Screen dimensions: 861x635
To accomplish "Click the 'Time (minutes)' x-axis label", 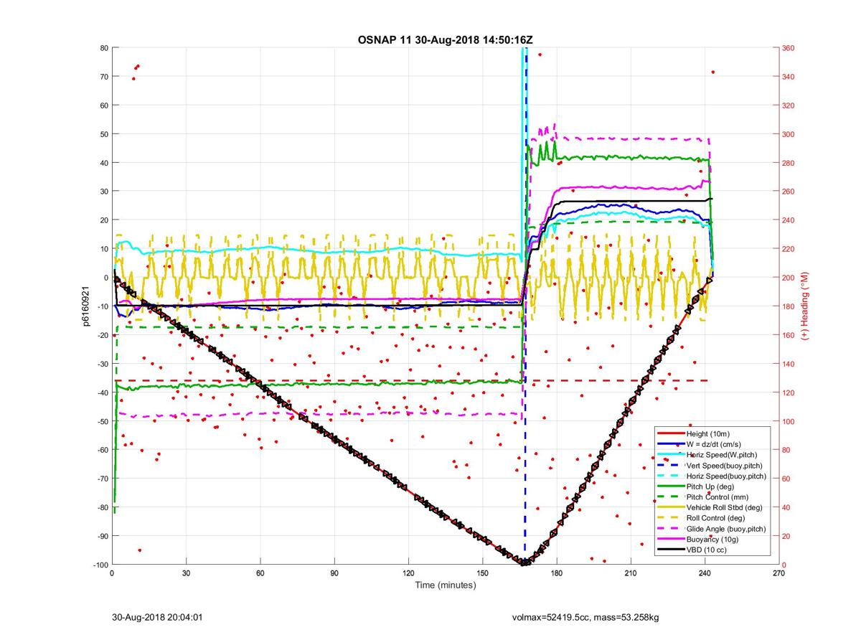I will tap(445, 585).
